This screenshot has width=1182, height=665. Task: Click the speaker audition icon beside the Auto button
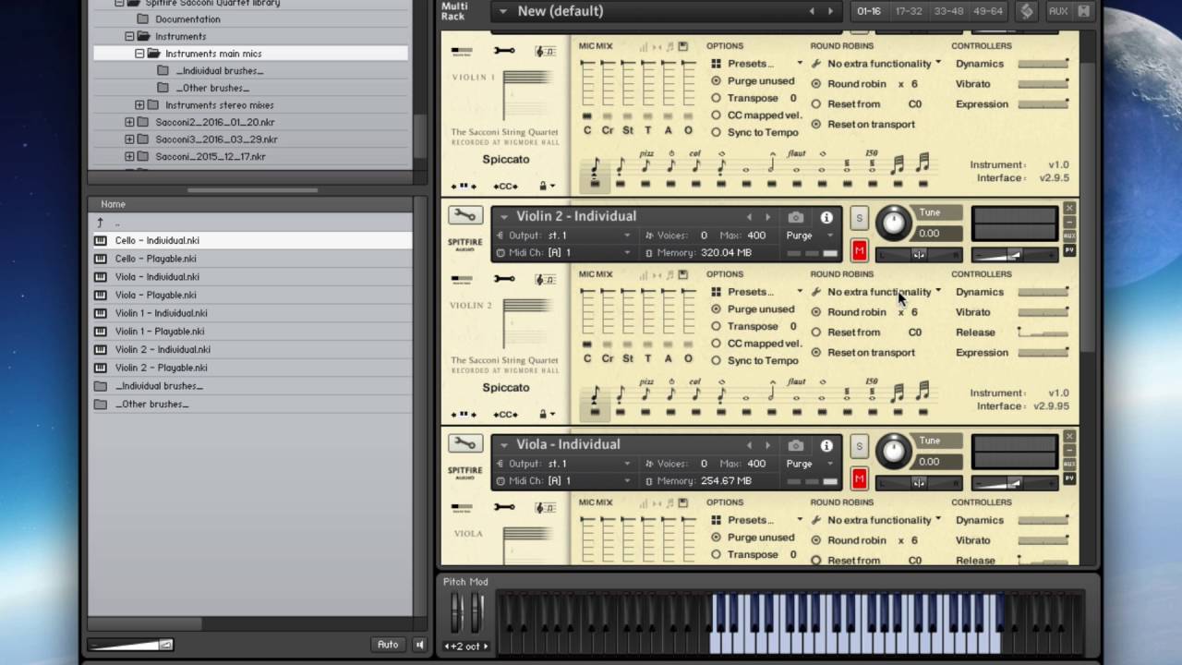click(420, 645)
